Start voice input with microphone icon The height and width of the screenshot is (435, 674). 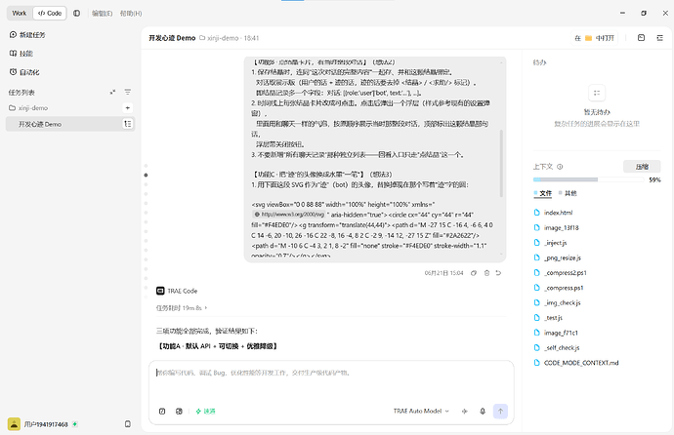[483, 411]
